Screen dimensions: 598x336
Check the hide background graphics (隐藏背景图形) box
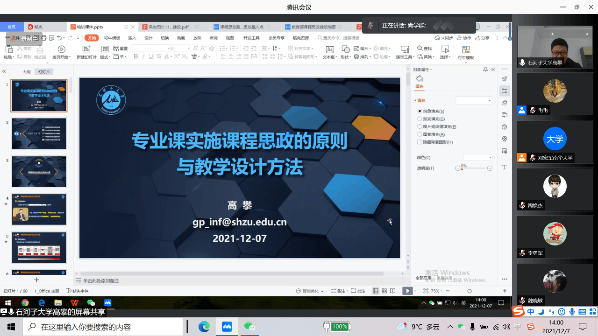pos(420,142)
